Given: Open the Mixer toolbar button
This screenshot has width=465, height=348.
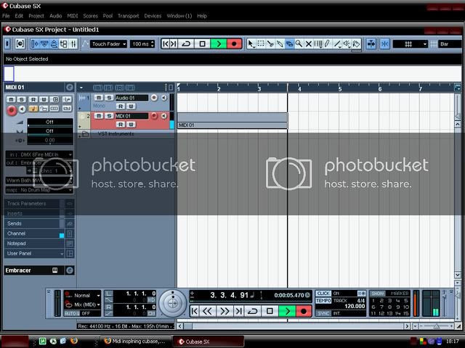Looking at the screenshot, I should click(x=73, y=44).
